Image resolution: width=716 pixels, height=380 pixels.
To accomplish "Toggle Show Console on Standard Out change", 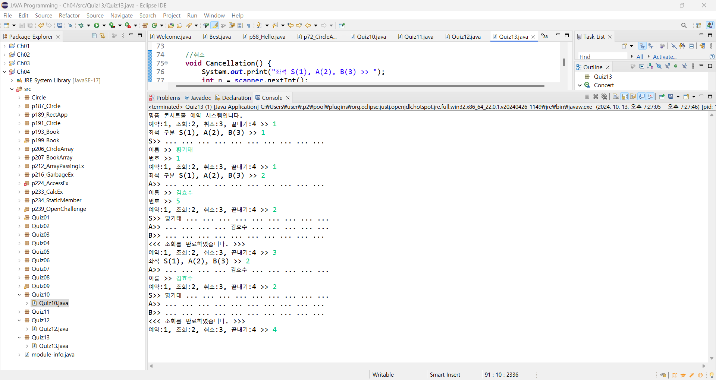I will pos(642,96).
